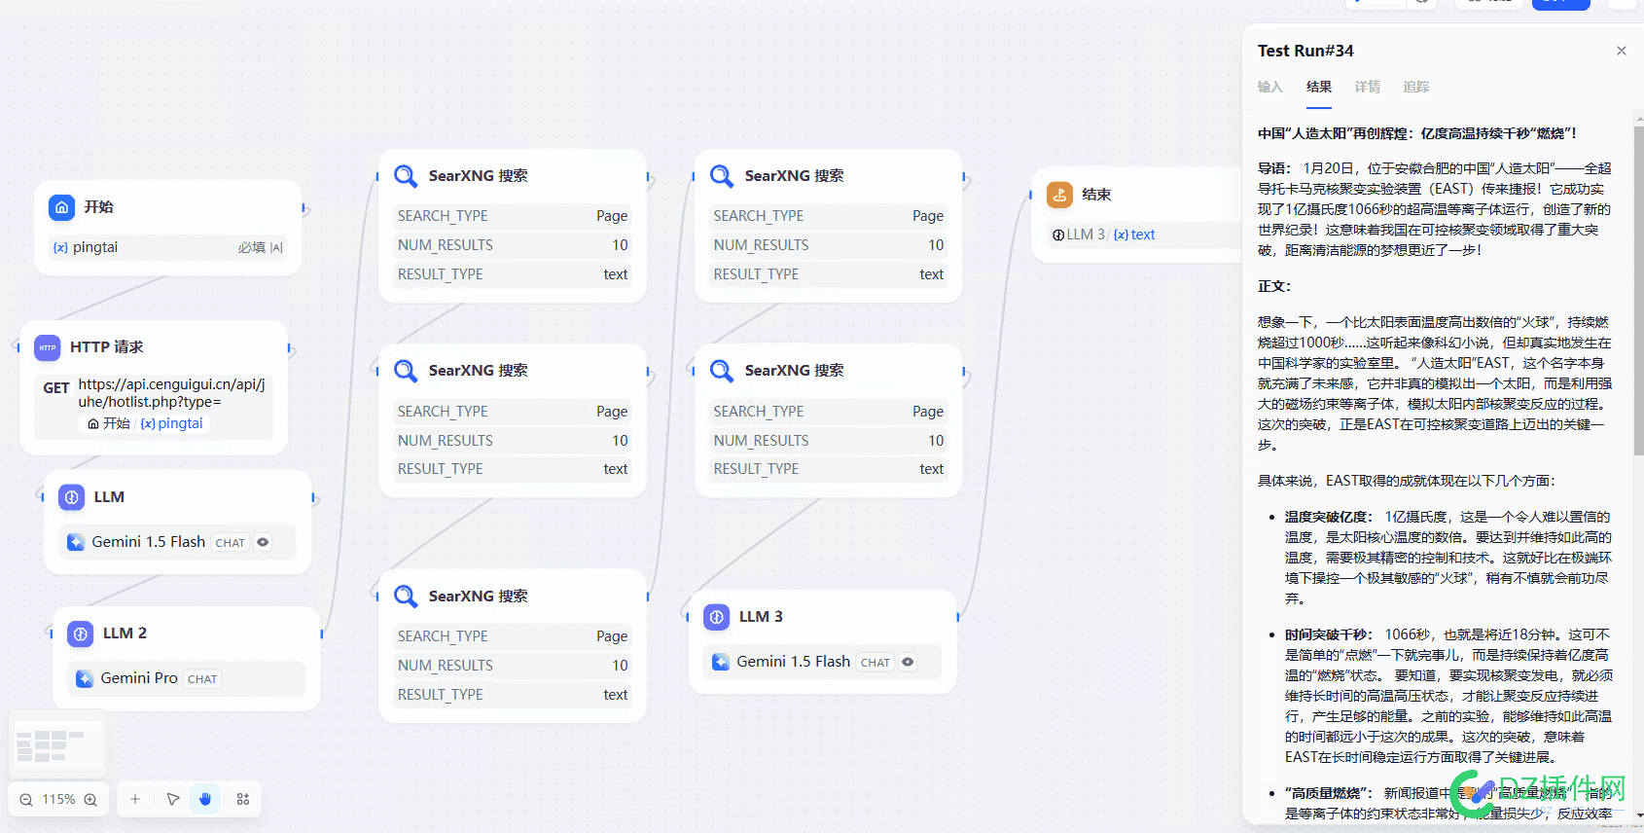Switch to the 追踪 tab
Viewport: 1644px width, 833px height.
tap(1416, 87)
